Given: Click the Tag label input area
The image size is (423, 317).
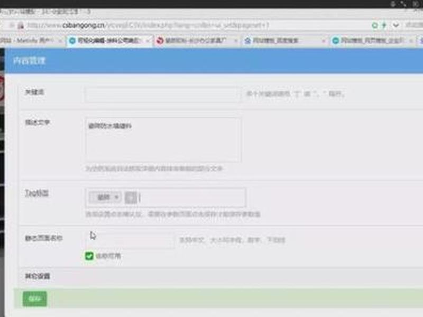Looking at the screenshot, I should 165,198.
